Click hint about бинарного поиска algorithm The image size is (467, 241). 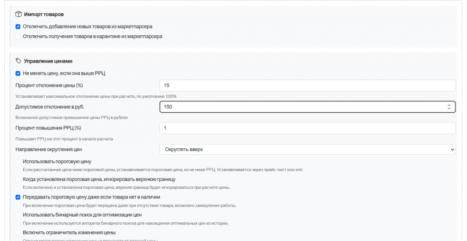pyautogui.click(x=126, y=223)
